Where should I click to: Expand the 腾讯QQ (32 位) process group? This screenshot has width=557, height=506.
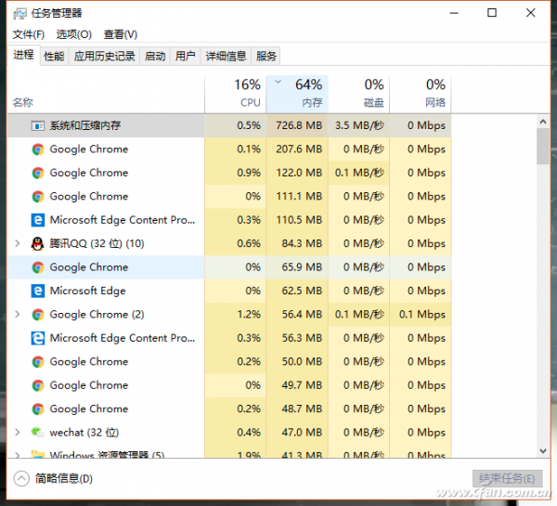coord(17,244)
